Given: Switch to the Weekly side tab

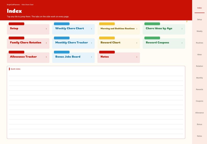Looking at the screenshot, I should click(x=199, y=31).
